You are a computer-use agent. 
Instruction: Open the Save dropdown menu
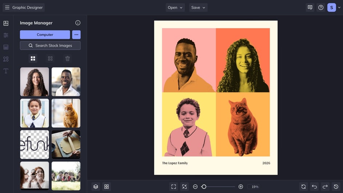(x=198, y=7)
